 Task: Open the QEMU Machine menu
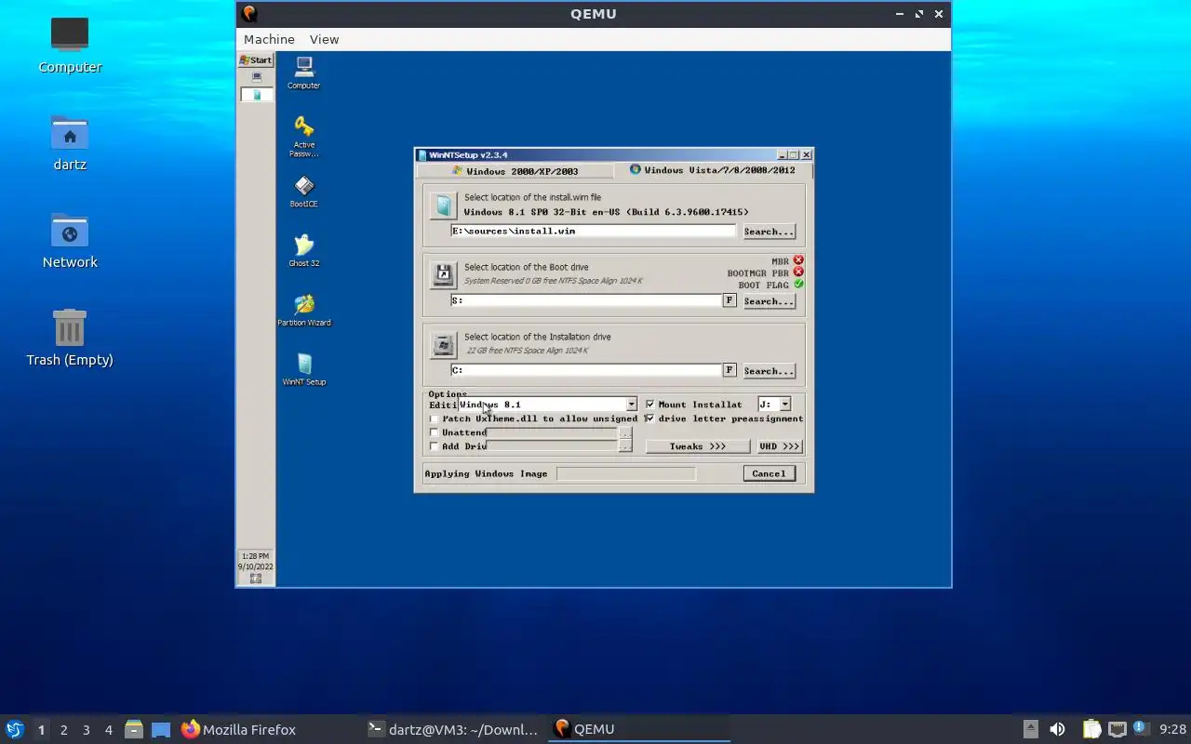pos(269,39)
